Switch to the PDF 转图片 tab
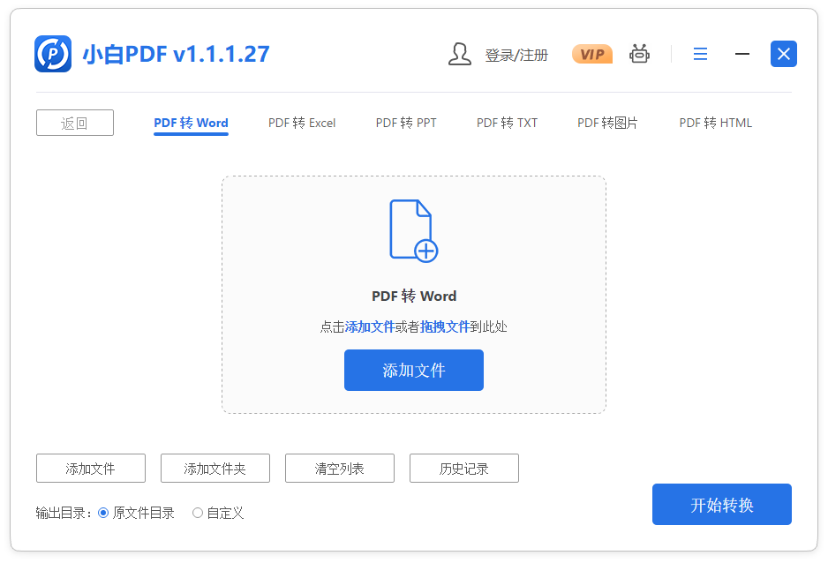 coord(607,123)
